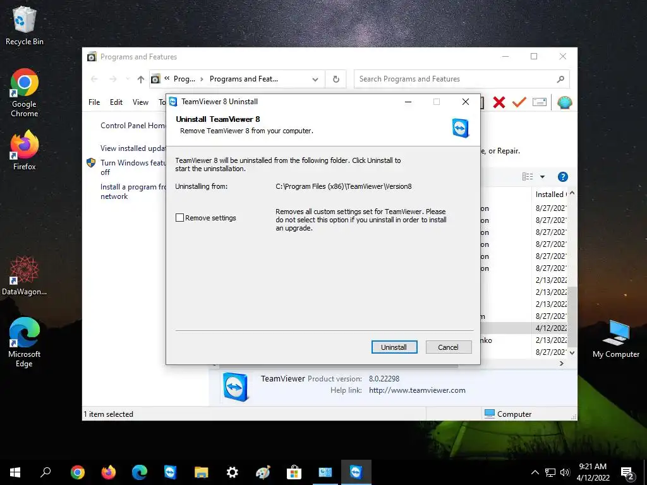Open Chrome from the taskbar

click(x=77, y=472)
